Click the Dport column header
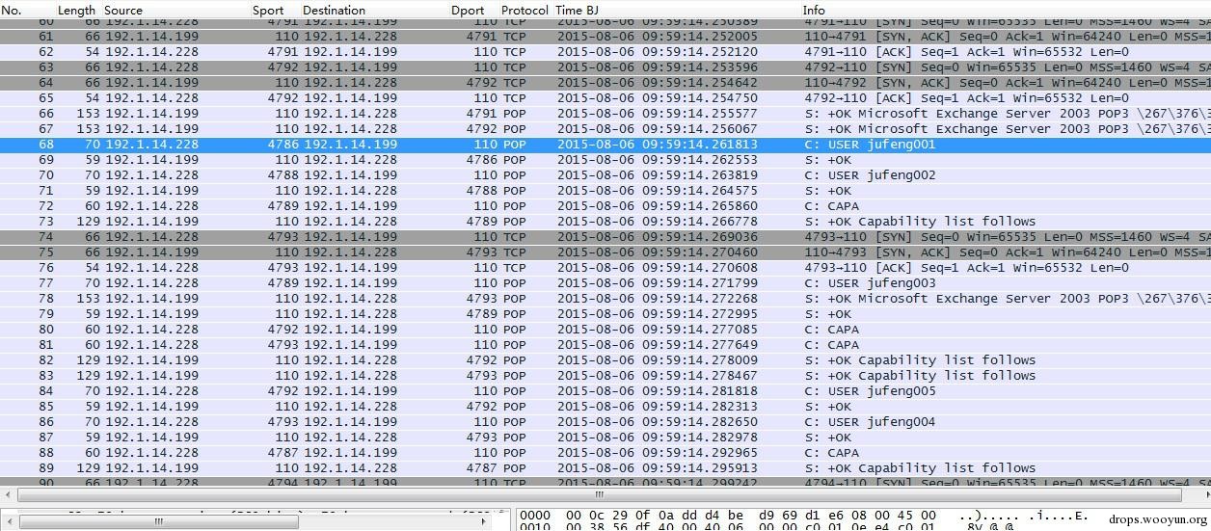This screenshot has width=1211, height=531. click(468, 10)
